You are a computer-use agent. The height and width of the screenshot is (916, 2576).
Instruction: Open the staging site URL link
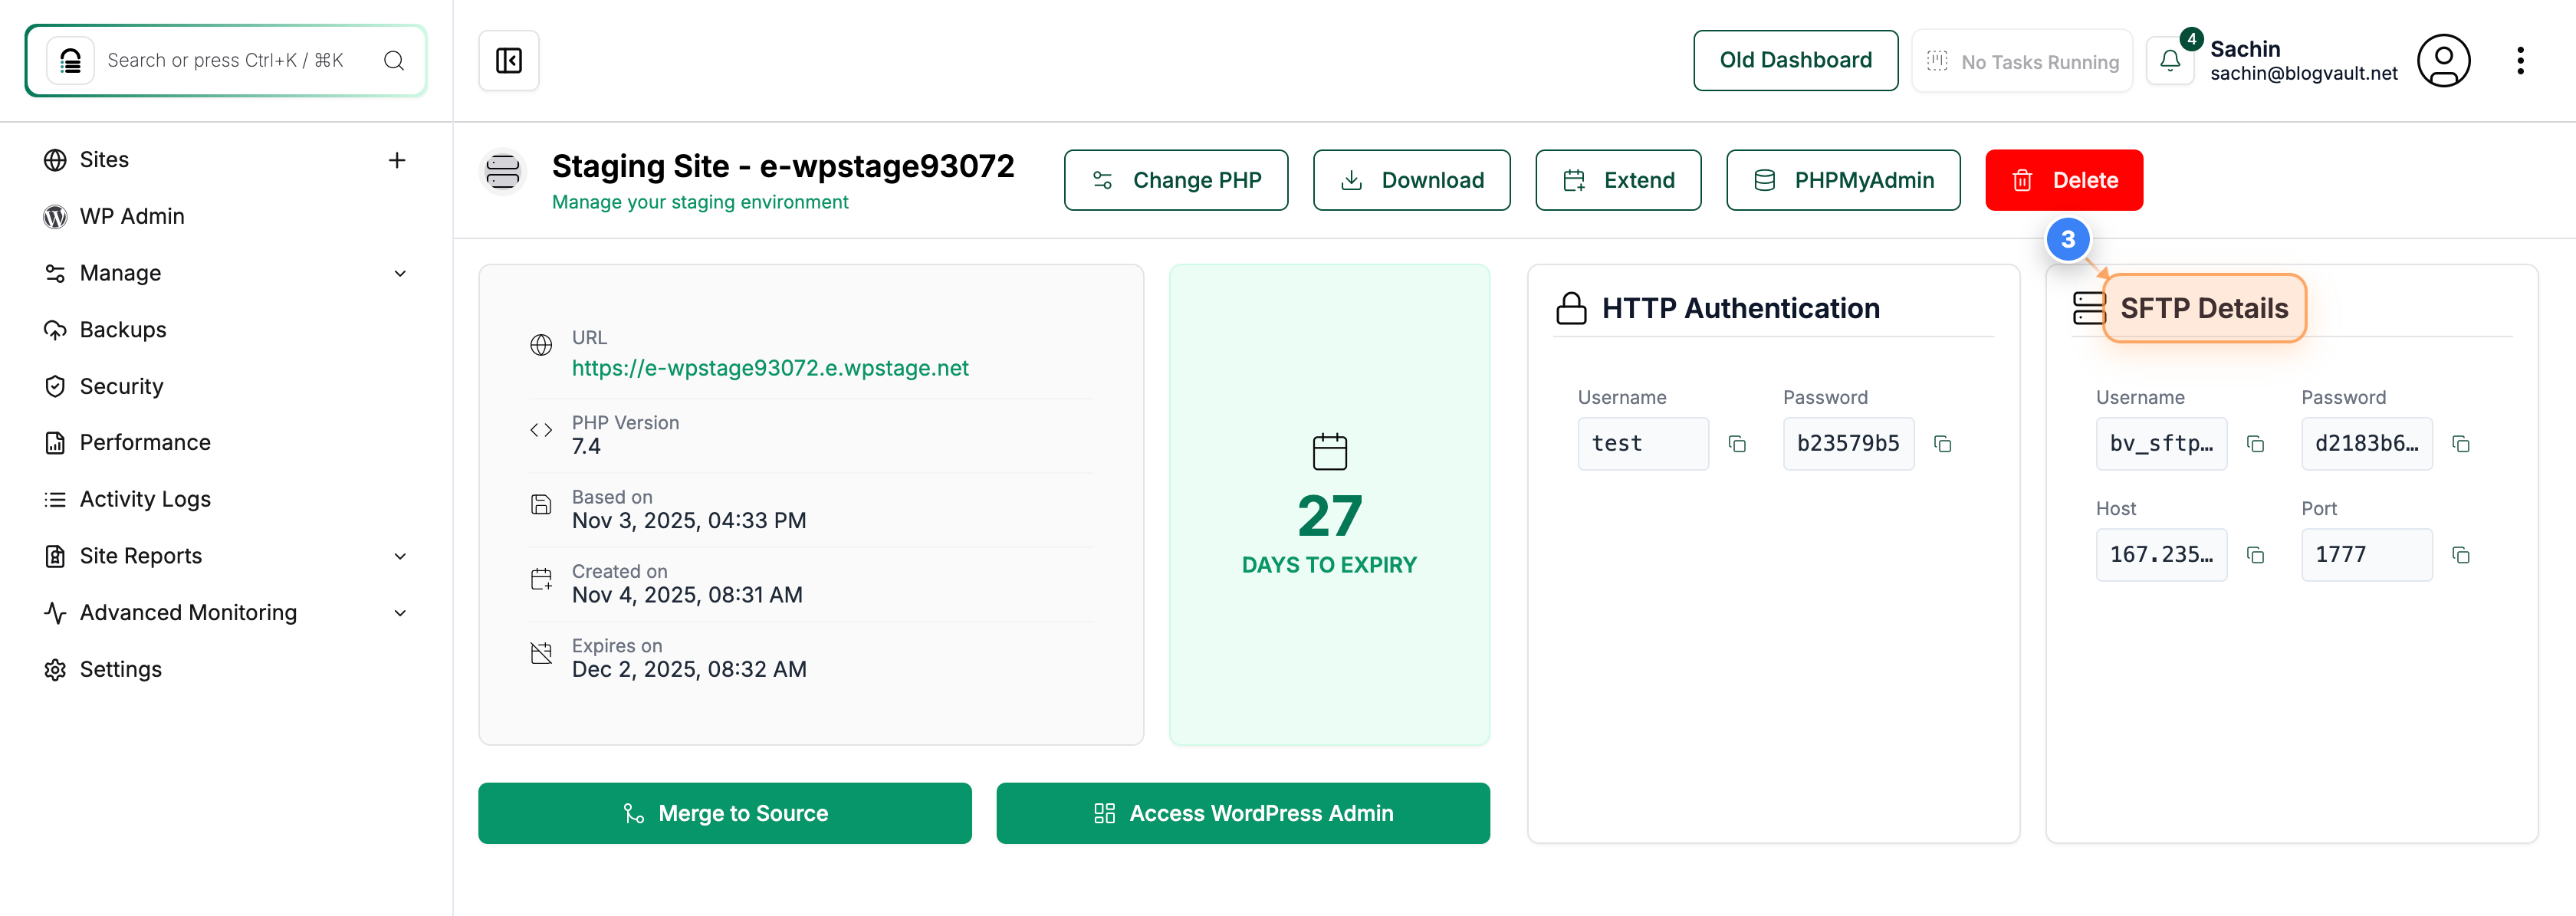pos(770,367)
